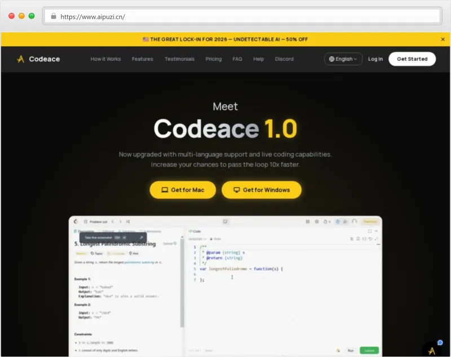The height and width of the screenshot is (357, 451).
Task: Click the Problem List icon in the editor header
Action: (85, 221)
